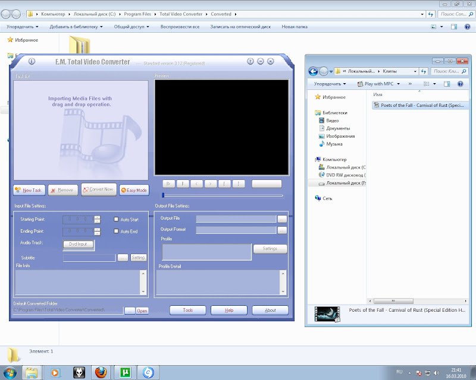Click Новая папка in the Explorer toolbar

pos(295,27)
